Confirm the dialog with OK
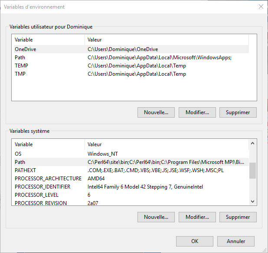 click(195, 241)
